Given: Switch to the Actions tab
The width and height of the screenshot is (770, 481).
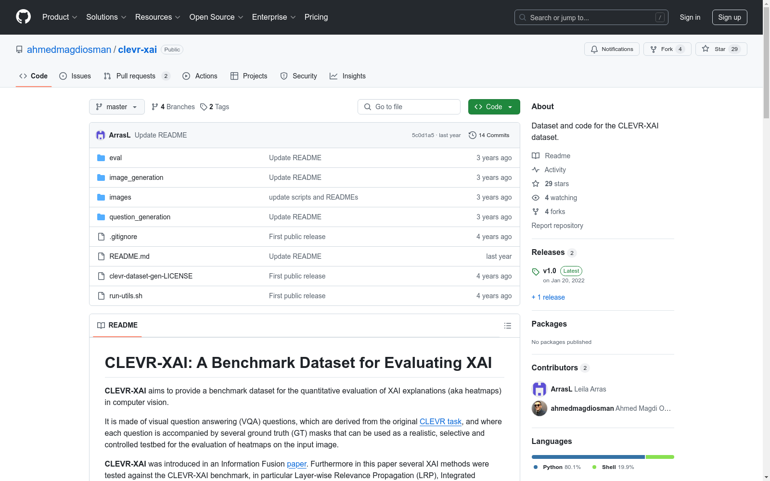Looking at the screenshot, I should coord(200,76).
